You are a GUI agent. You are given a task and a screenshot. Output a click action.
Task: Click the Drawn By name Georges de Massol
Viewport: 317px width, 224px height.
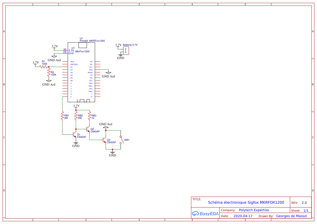[292, 216]
